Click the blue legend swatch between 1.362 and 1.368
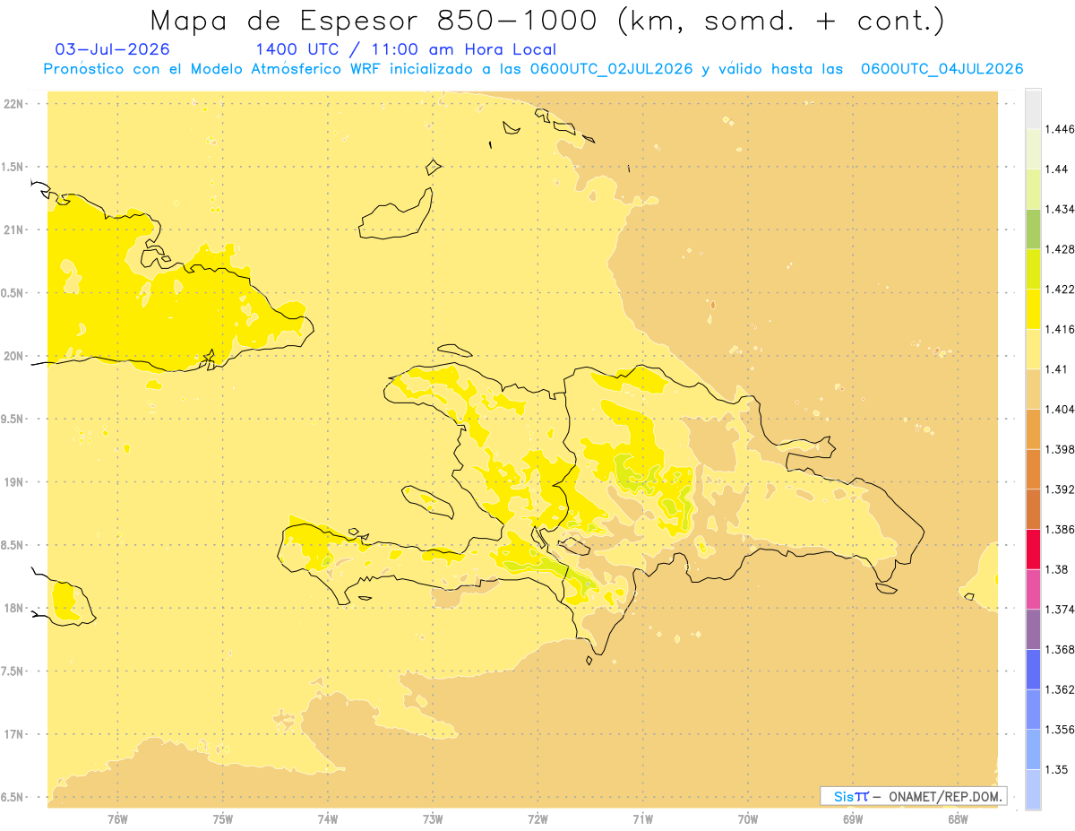The width and height of the screenshot is (1075, 831). coord(1033,670)
